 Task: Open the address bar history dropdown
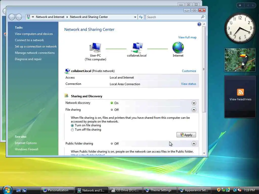[x=135, y=17]
